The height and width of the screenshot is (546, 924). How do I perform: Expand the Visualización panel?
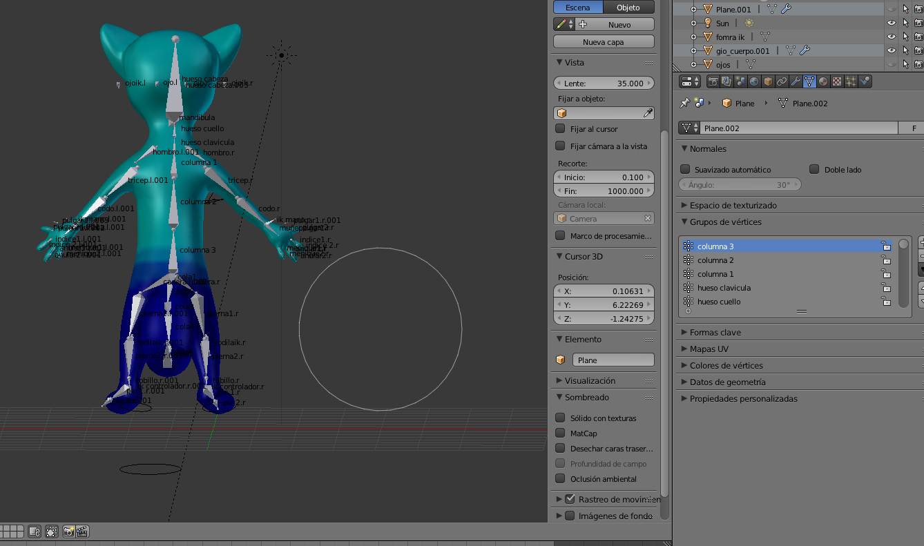(559, 380)
